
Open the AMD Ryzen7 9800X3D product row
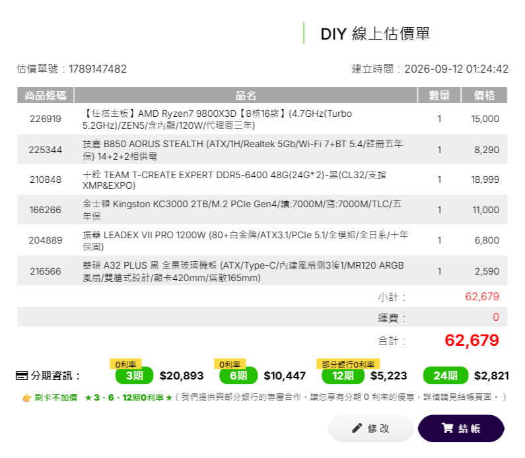[262, 119]
